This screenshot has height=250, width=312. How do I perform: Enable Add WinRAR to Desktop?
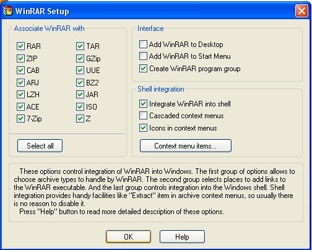tap(143, 45)
